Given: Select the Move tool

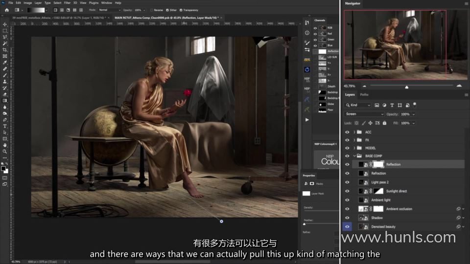Looking at the screenshot, I should (5, 24).
